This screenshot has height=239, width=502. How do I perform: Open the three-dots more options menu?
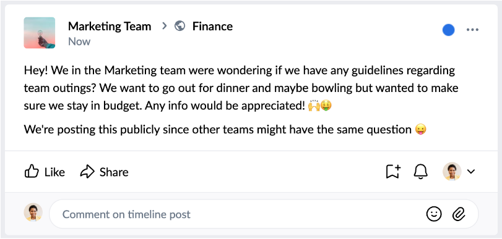click(x=472, y=30)
